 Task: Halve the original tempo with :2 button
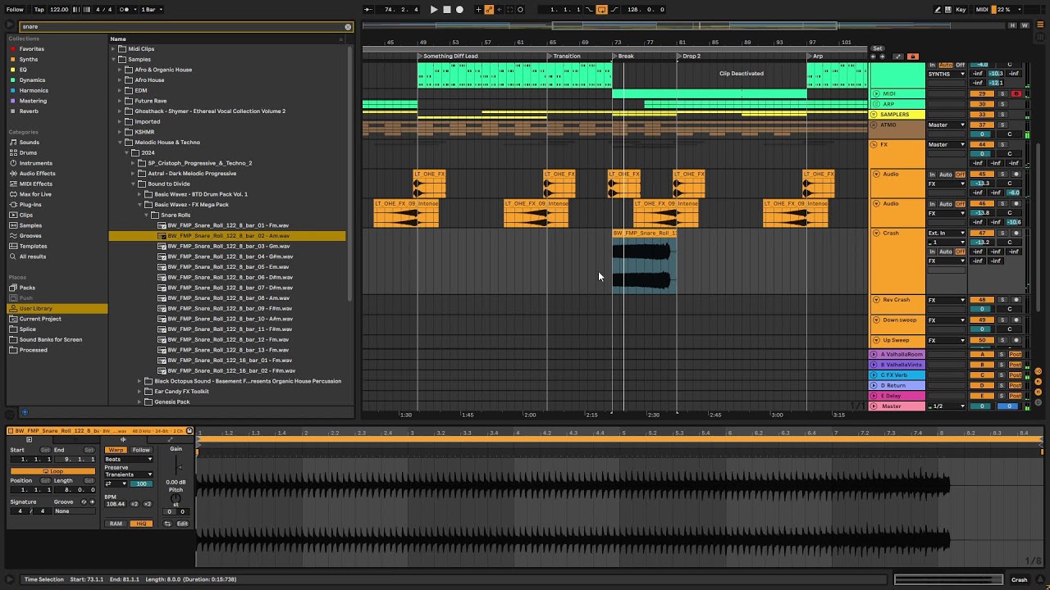coord(135,504)
